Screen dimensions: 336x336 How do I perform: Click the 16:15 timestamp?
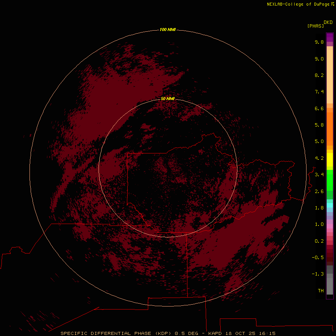point(267,333)
